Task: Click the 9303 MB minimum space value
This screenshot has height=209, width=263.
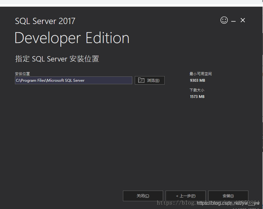Action: click(x=197, y=80)
